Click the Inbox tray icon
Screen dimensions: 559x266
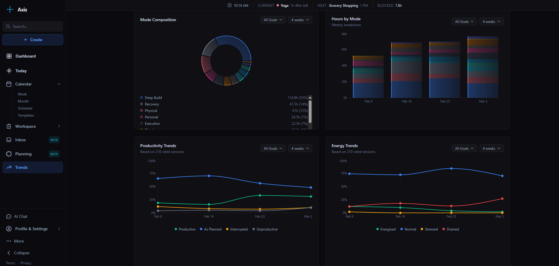tap(9, 140)
